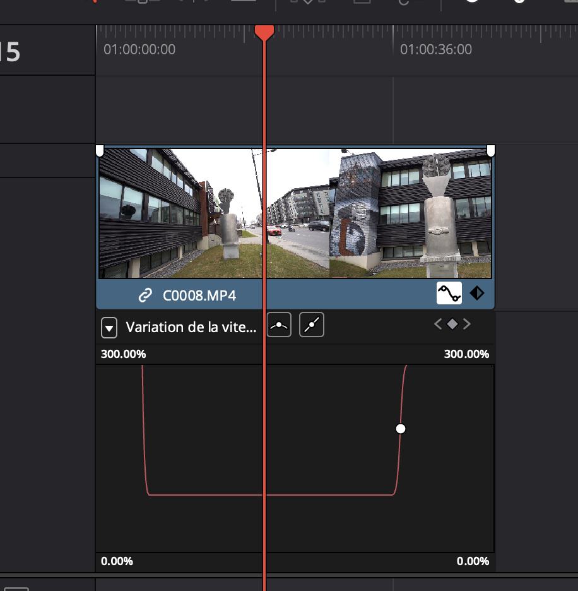Image resolution: width=578 pixels, height=591 pixels.
Task: Jump to the previous keyframe arrow
Action: pos(438,325)
